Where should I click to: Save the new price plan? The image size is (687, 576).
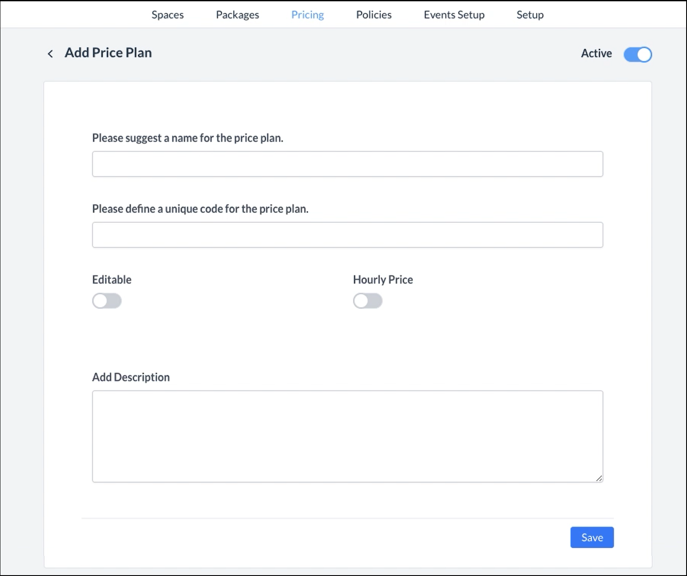point(591,537)
